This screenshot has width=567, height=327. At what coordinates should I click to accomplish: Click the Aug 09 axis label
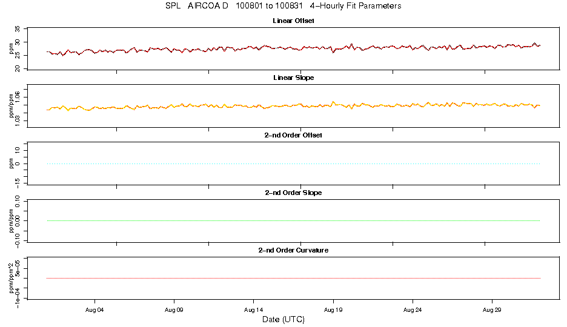click(x=174, y=310)
